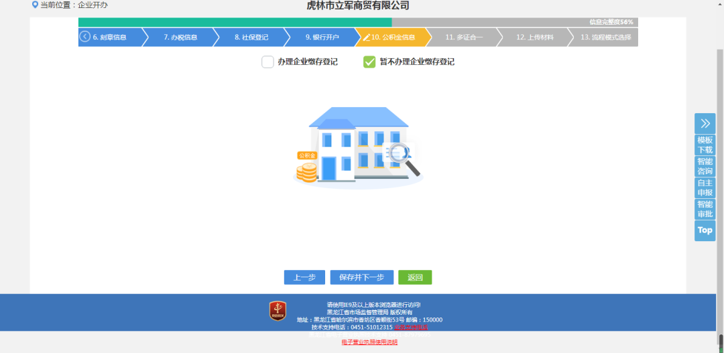724x353 pixels.
Task: Go to step 13. 流程模式选择
Action: (605, 38)
